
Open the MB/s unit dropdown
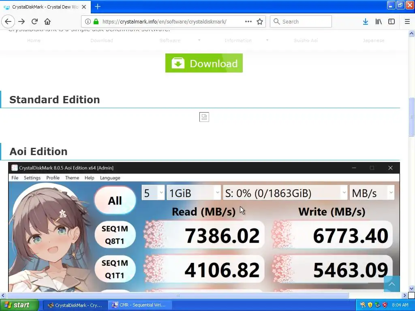tap(372, 193)
